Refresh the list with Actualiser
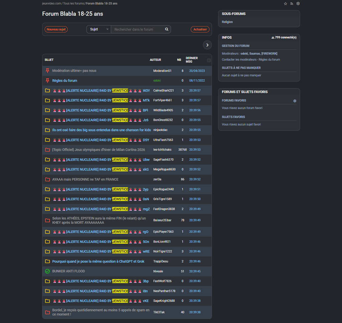 click(x=200, y=29)
